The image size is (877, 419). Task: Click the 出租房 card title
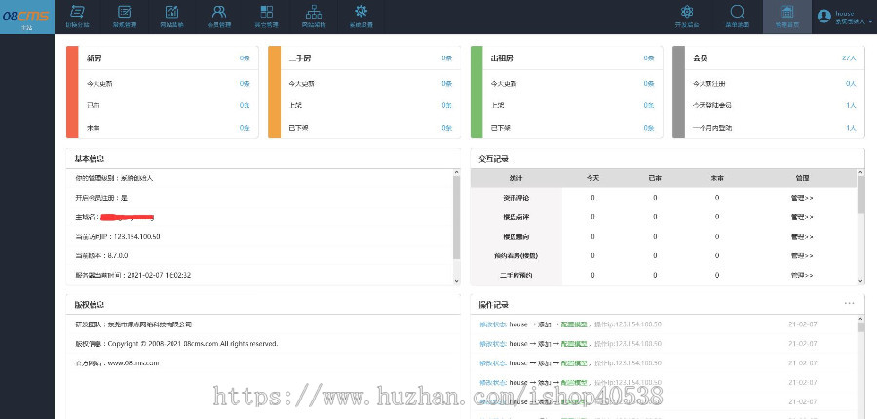502,58
